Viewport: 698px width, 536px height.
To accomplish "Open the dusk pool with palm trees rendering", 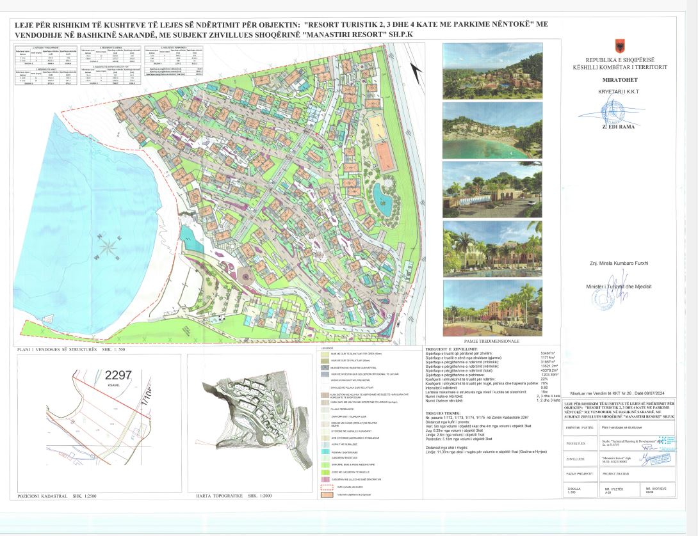I will click(492, 249).
